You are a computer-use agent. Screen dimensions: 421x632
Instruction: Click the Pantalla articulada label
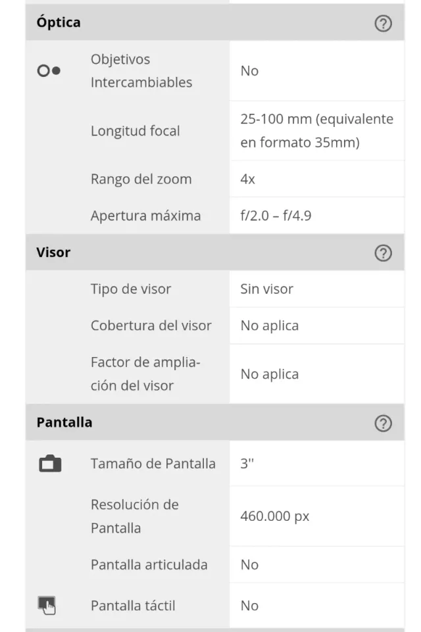pos(149,565)
